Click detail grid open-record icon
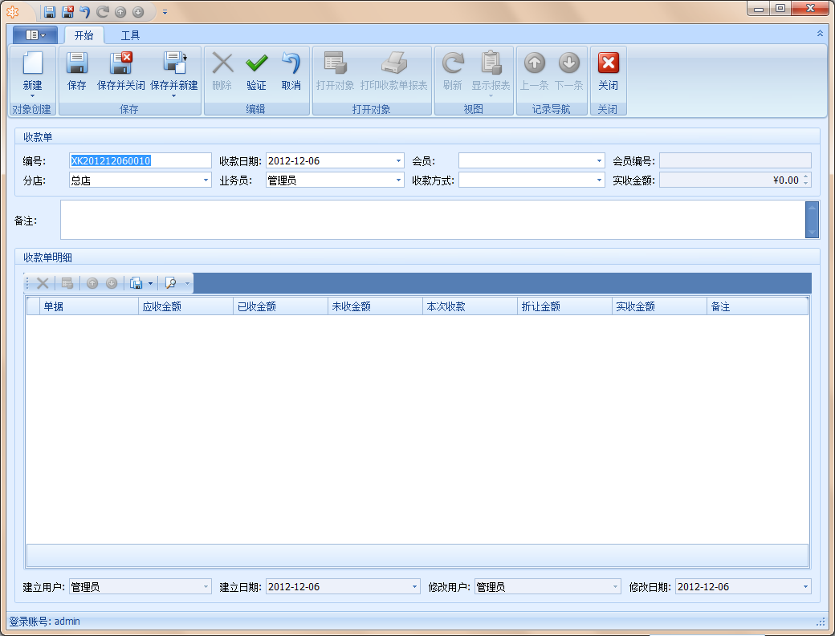The height and width of the screenshot is (636, 835). (x=67, y=283)
